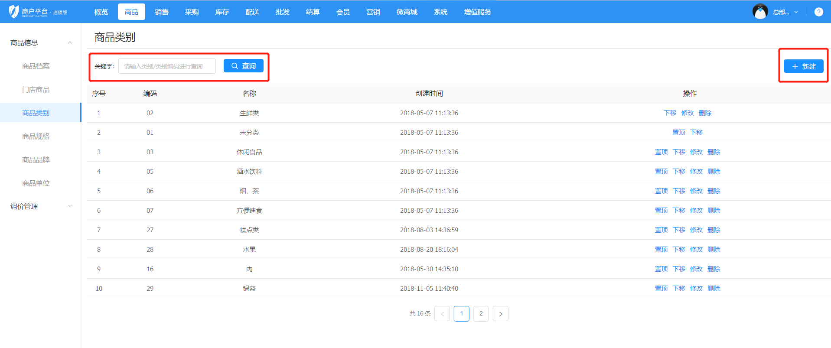Open the 总部 account dropdown
The image size is (831, 348).
click(x=785, y=12)
